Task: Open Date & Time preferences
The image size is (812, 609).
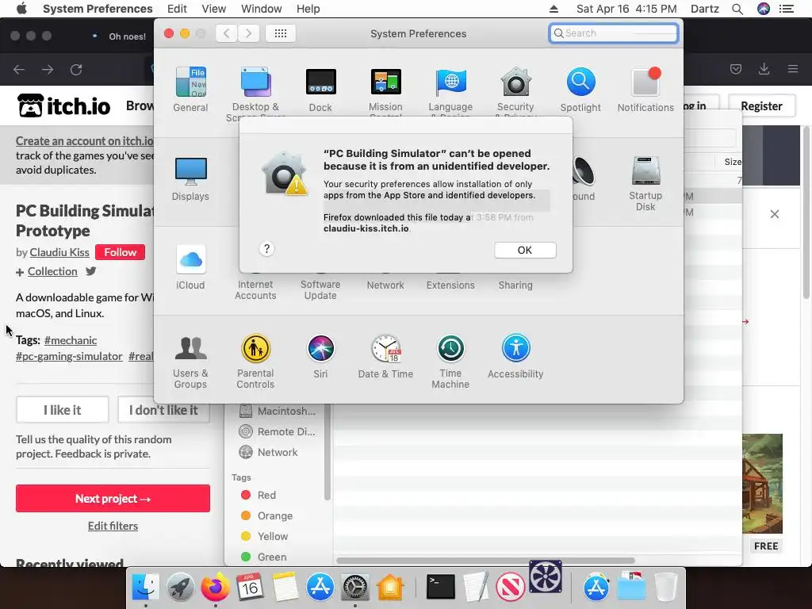Action: pyautogui.click(x=385, y=356)
